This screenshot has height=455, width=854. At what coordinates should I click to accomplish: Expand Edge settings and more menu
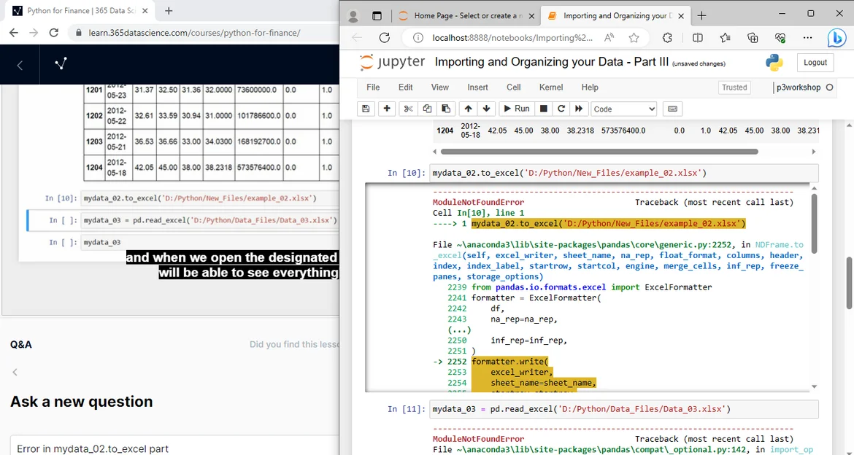(x=807, y=38)
